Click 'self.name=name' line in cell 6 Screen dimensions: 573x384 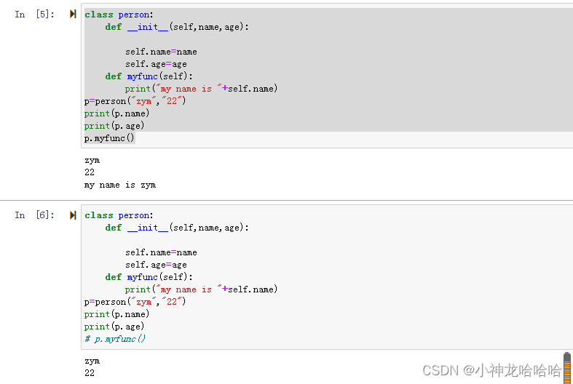tap(161, 252)
